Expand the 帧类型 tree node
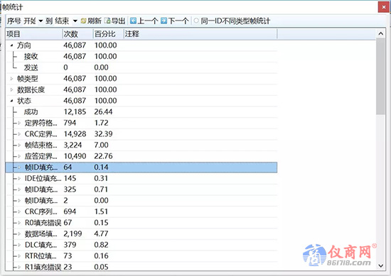The width and height of the screenshot is (391, 276). [11, 79]
